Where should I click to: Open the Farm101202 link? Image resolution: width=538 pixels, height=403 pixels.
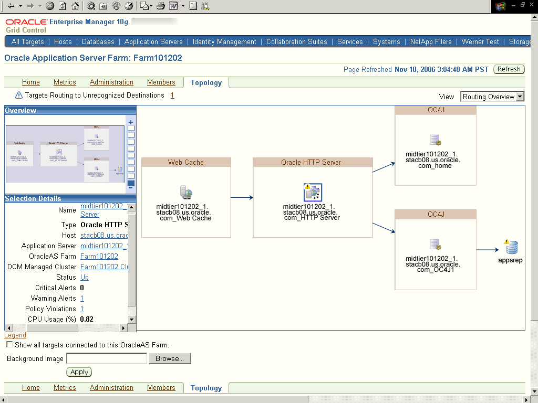99,256
